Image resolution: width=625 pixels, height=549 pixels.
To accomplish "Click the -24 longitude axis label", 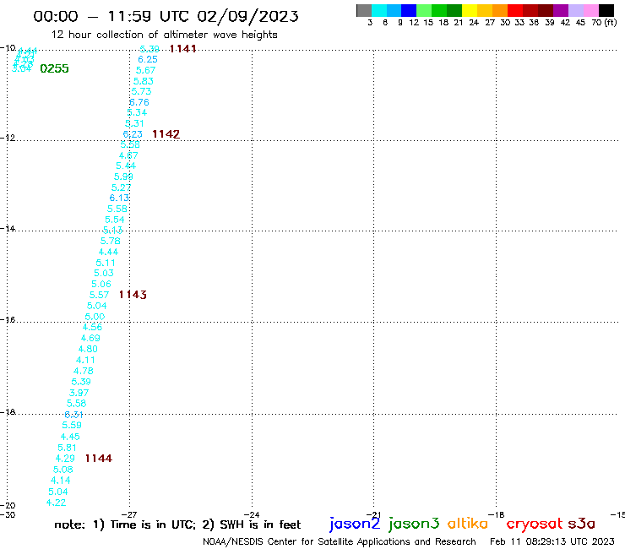I will pos(252,514).
